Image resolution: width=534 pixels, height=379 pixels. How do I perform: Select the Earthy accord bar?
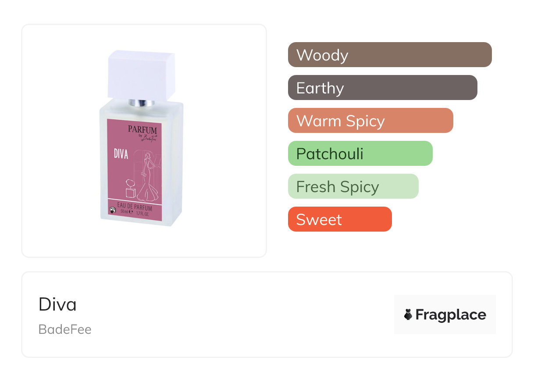[382, 88]
